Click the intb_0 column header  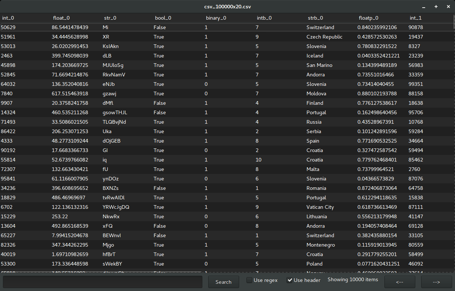click(x=280, y=18)
